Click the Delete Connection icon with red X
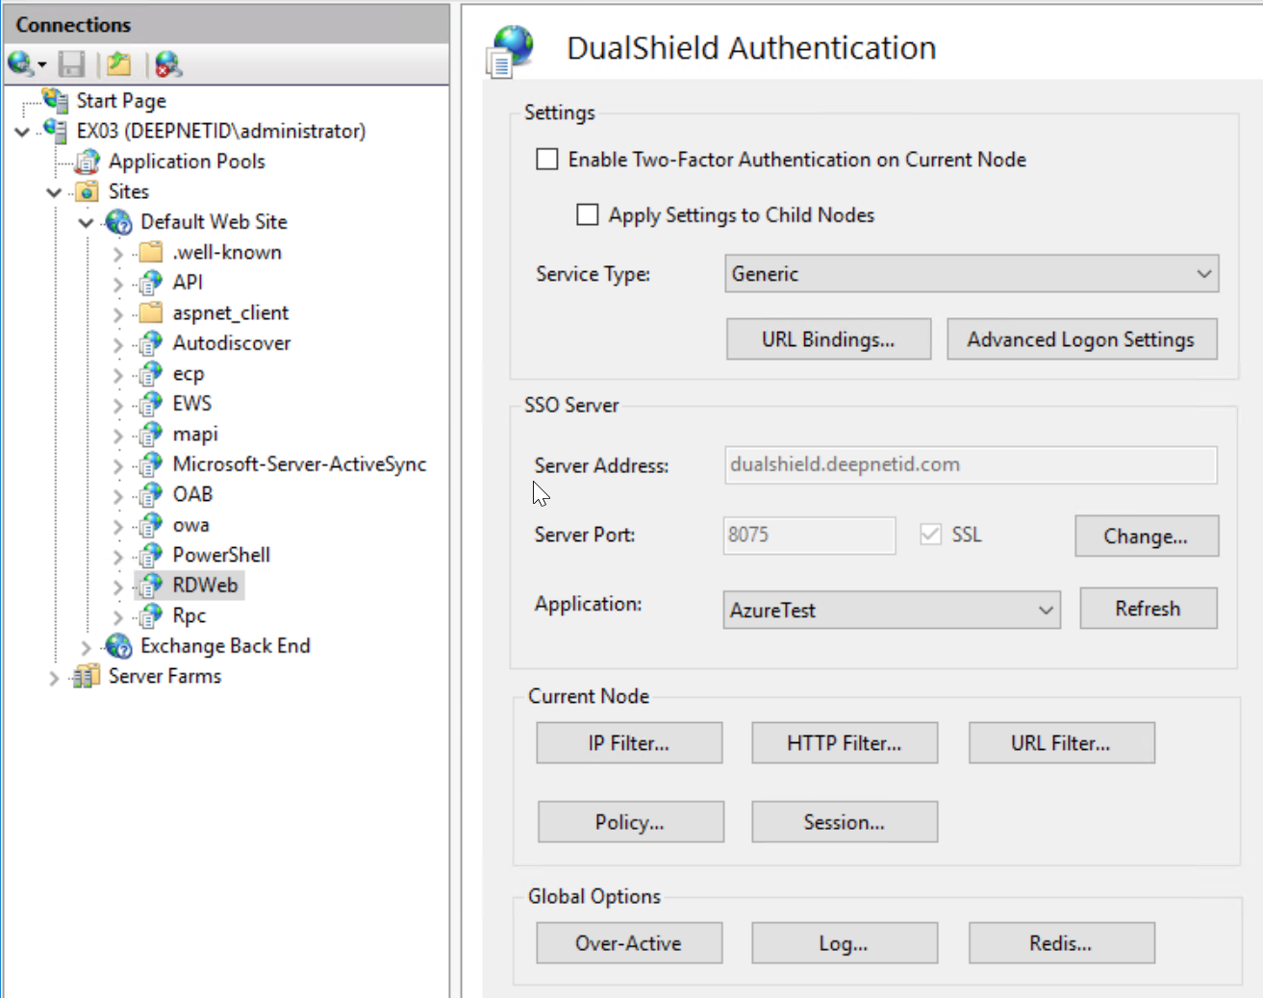 pos(168,64)
